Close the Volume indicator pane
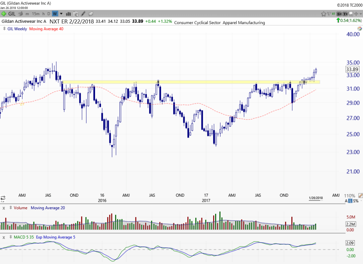 pyautogui.click(x=4, y=208)
